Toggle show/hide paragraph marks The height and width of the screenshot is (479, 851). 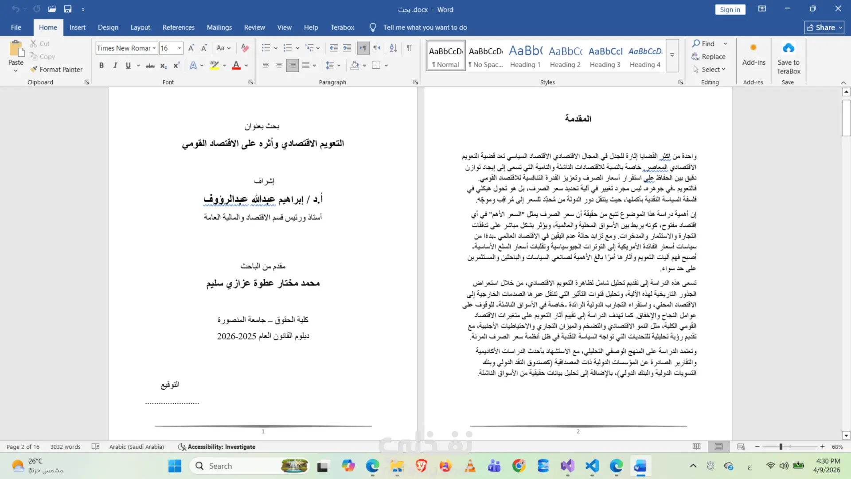tap(409, 48)
